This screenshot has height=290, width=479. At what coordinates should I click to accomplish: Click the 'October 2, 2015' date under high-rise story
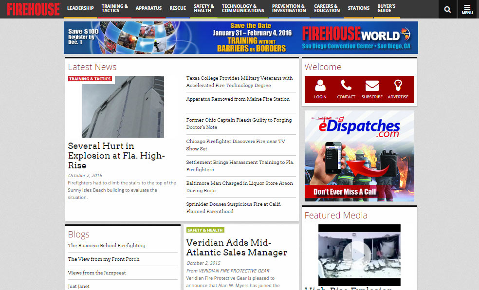[85, 176]
